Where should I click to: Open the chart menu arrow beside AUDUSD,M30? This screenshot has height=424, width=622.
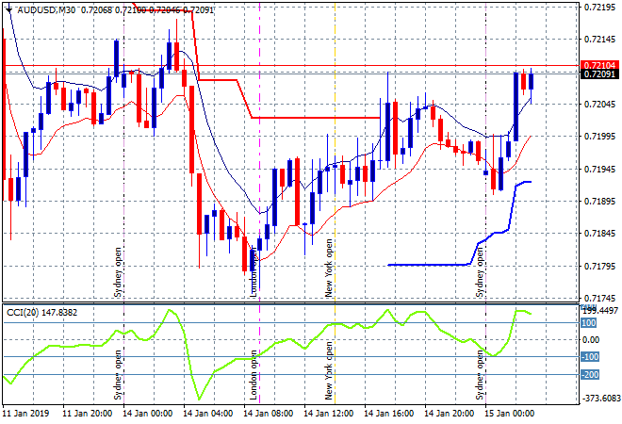tap(8, 9)
